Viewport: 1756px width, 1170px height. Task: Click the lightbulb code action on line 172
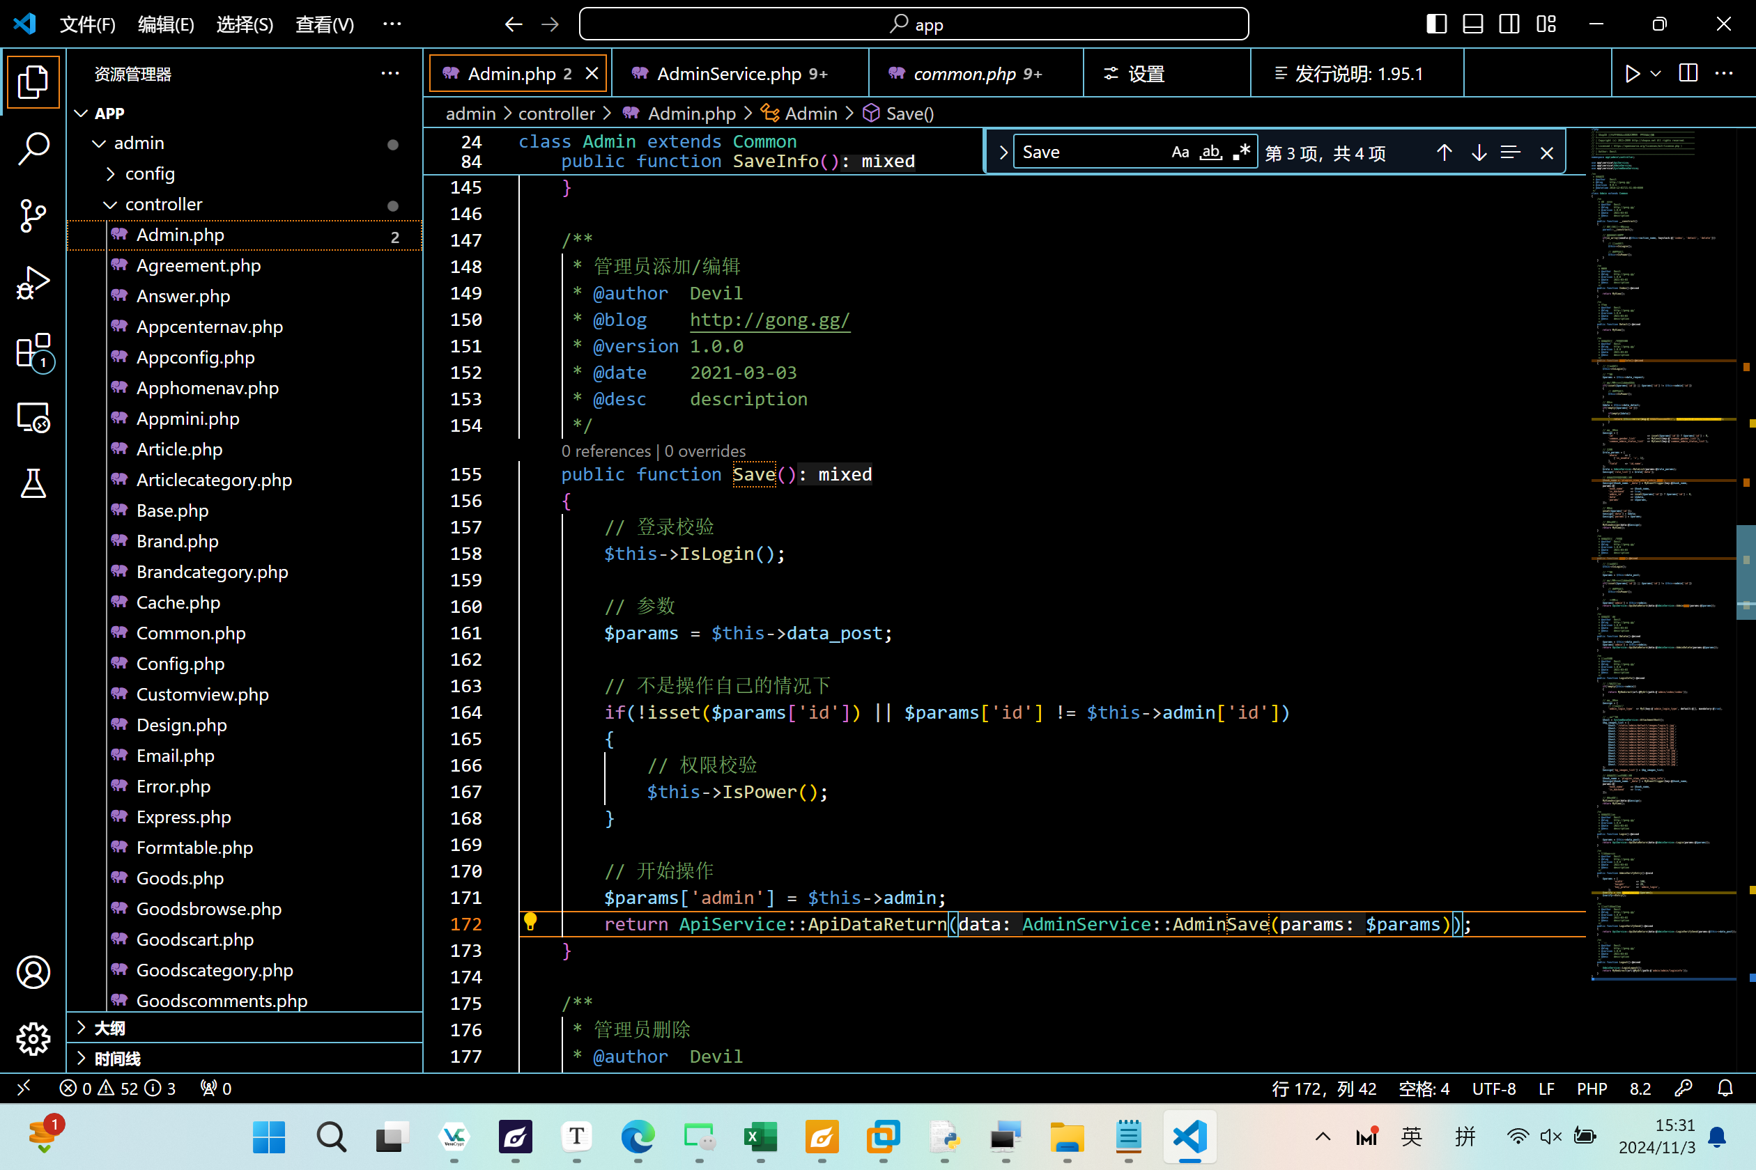530,923
